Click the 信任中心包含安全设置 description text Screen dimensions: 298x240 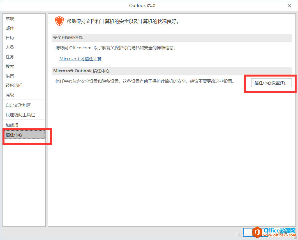coord(145,81)
